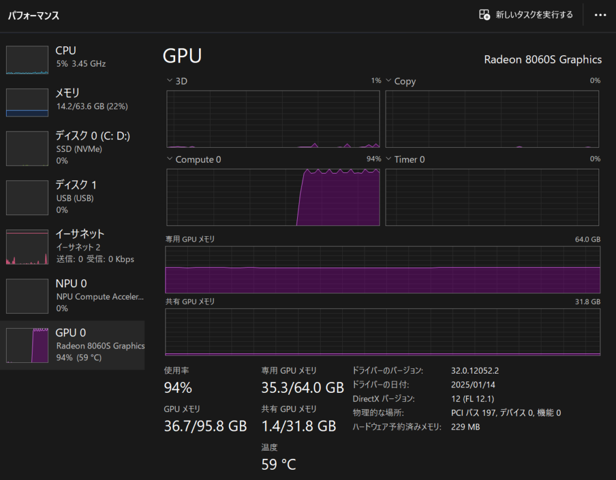
Task: Click the Radeon 8060S Graphics title
Action: point(543,59)
